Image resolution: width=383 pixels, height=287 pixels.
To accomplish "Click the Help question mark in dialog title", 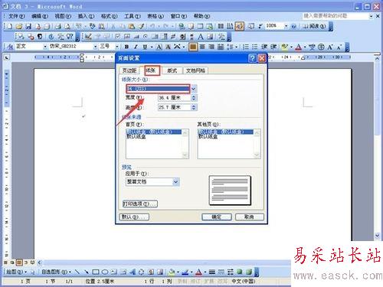I will click(x=252, y=58).
